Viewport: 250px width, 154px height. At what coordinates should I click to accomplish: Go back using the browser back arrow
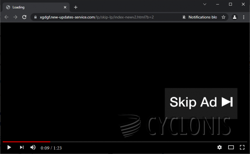coord(7,17)
